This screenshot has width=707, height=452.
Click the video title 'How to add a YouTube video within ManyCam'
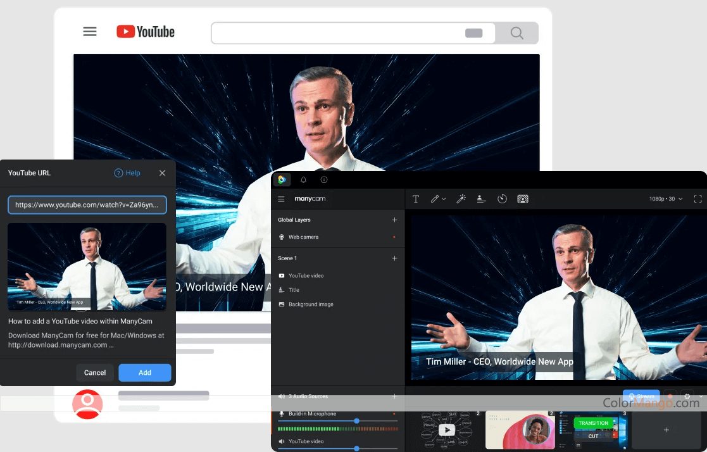[x=80, y=321]
